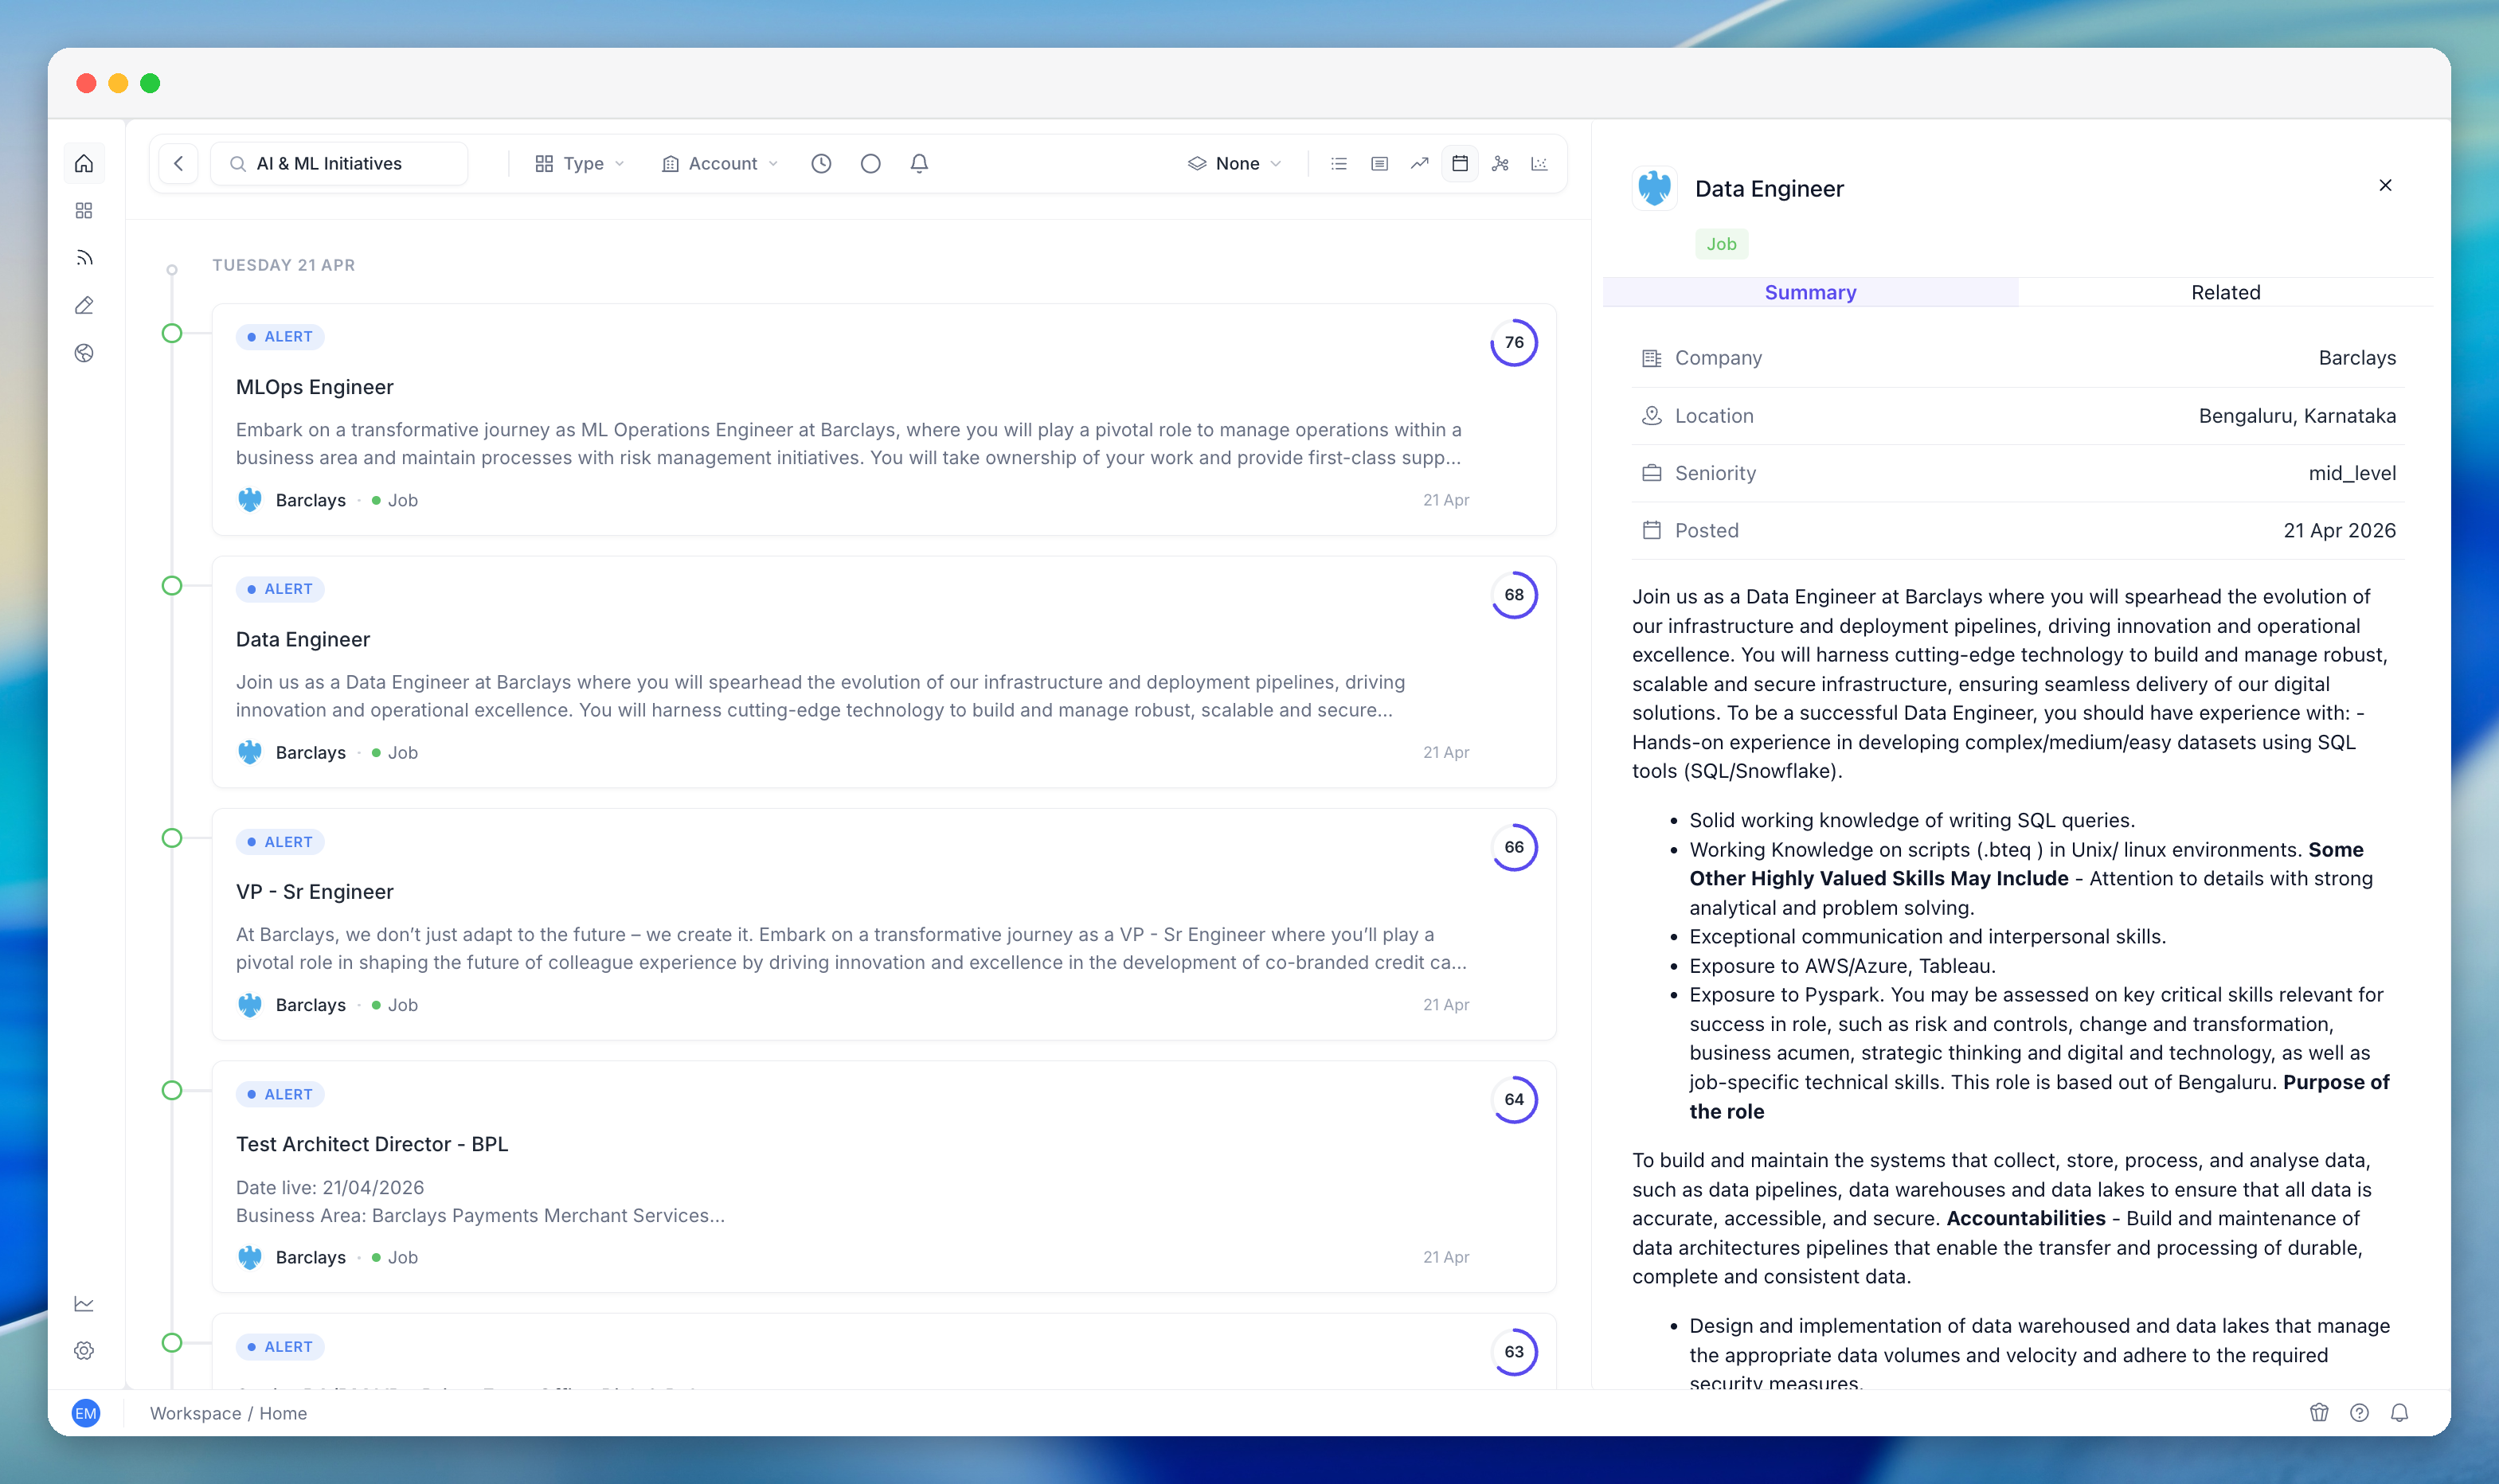Click the Location value Bengaluru, Karnataka

click(x=2297, y=416)
